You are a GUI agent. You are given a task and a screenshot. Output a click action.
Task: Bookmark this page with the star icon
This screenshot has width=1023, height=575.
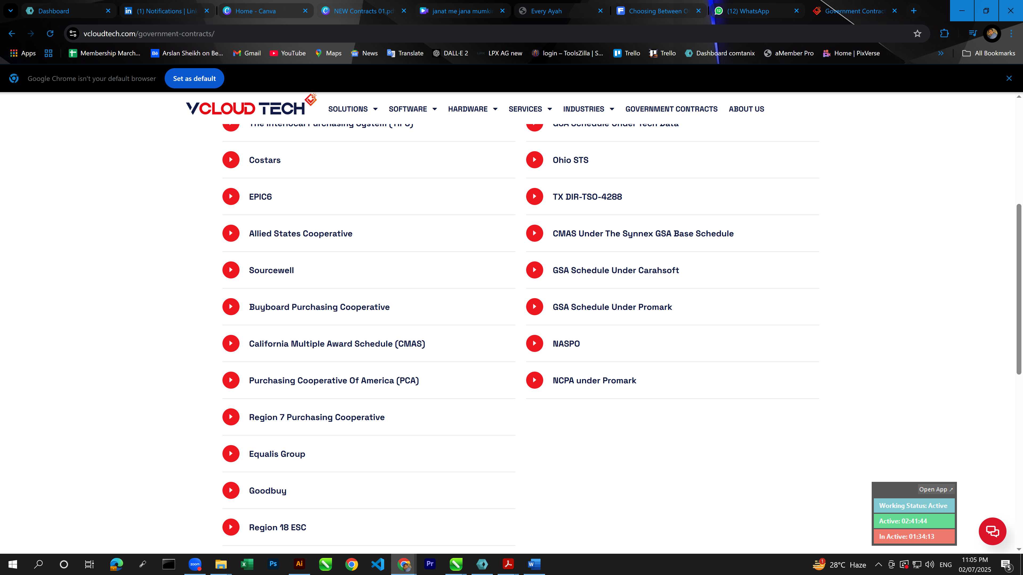tap(917, 34)
